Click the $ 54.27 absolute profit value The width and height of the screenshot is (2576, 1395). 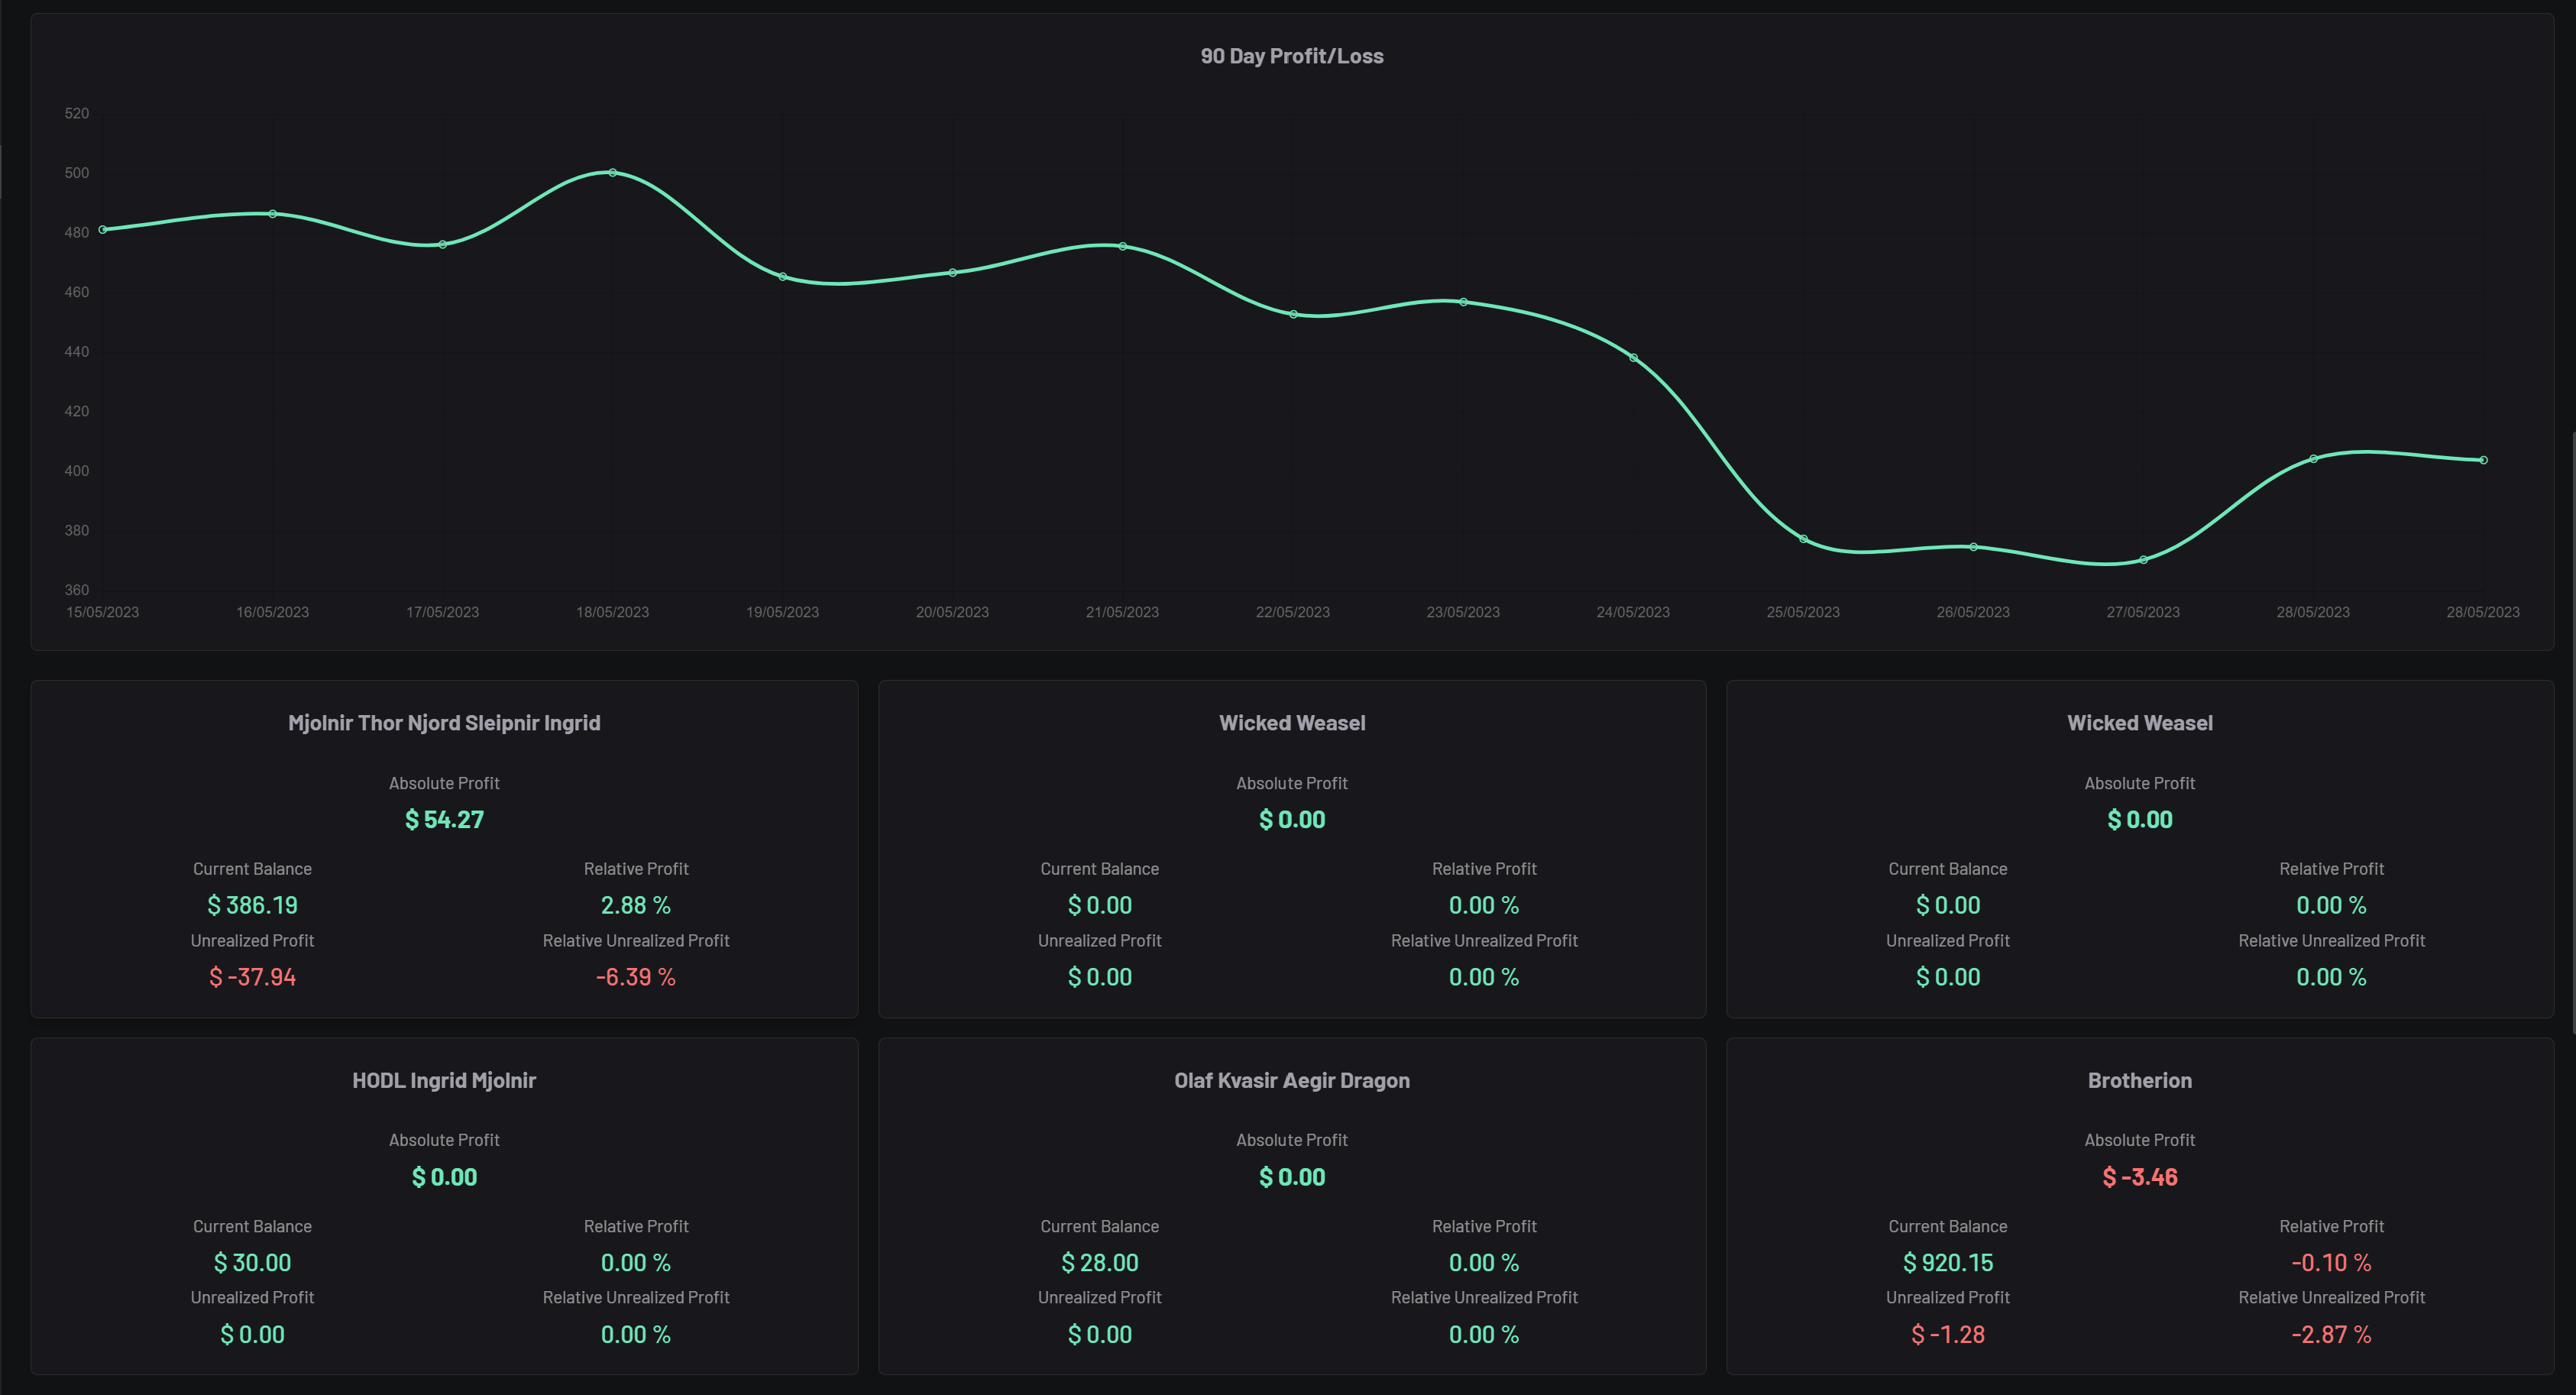click(x=444, y=820)
